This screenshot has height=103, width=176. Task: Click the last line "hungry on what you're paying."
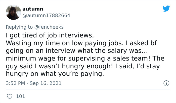[x=55, y=74]
